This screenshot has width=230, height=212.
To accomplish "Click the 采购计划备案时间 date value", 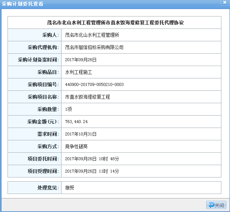I will [81, 60].
